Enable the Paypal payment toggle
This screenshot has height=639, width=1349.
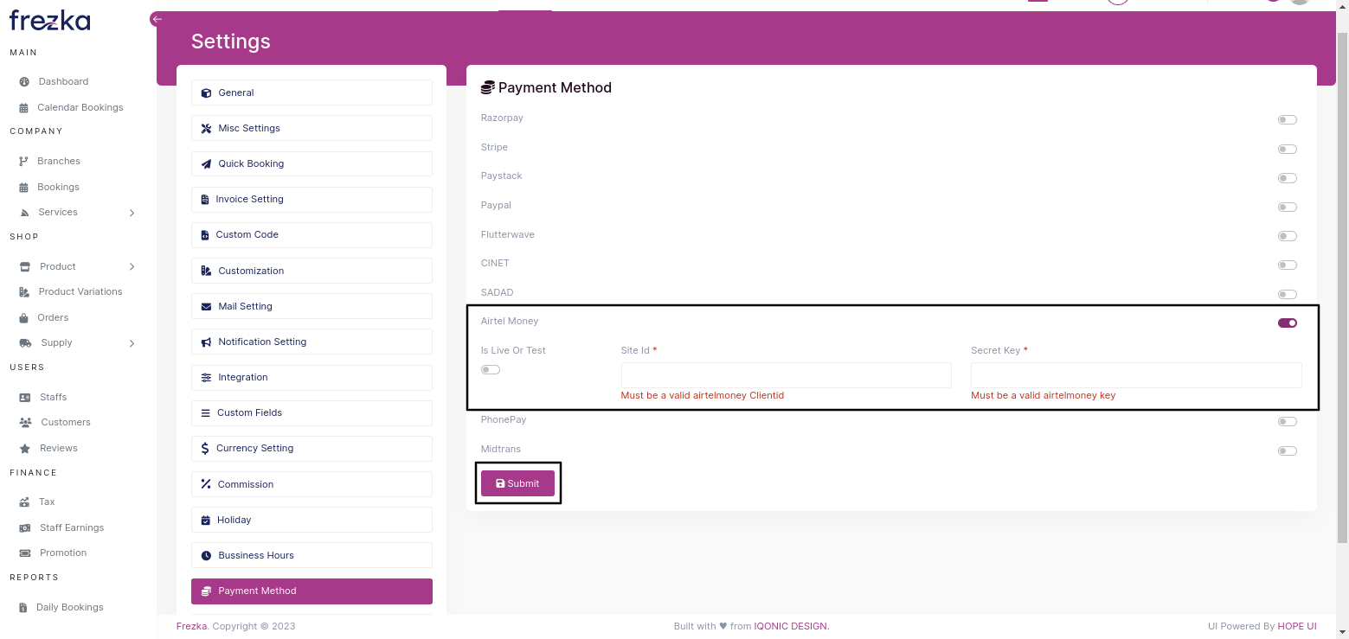point(1288,208)
